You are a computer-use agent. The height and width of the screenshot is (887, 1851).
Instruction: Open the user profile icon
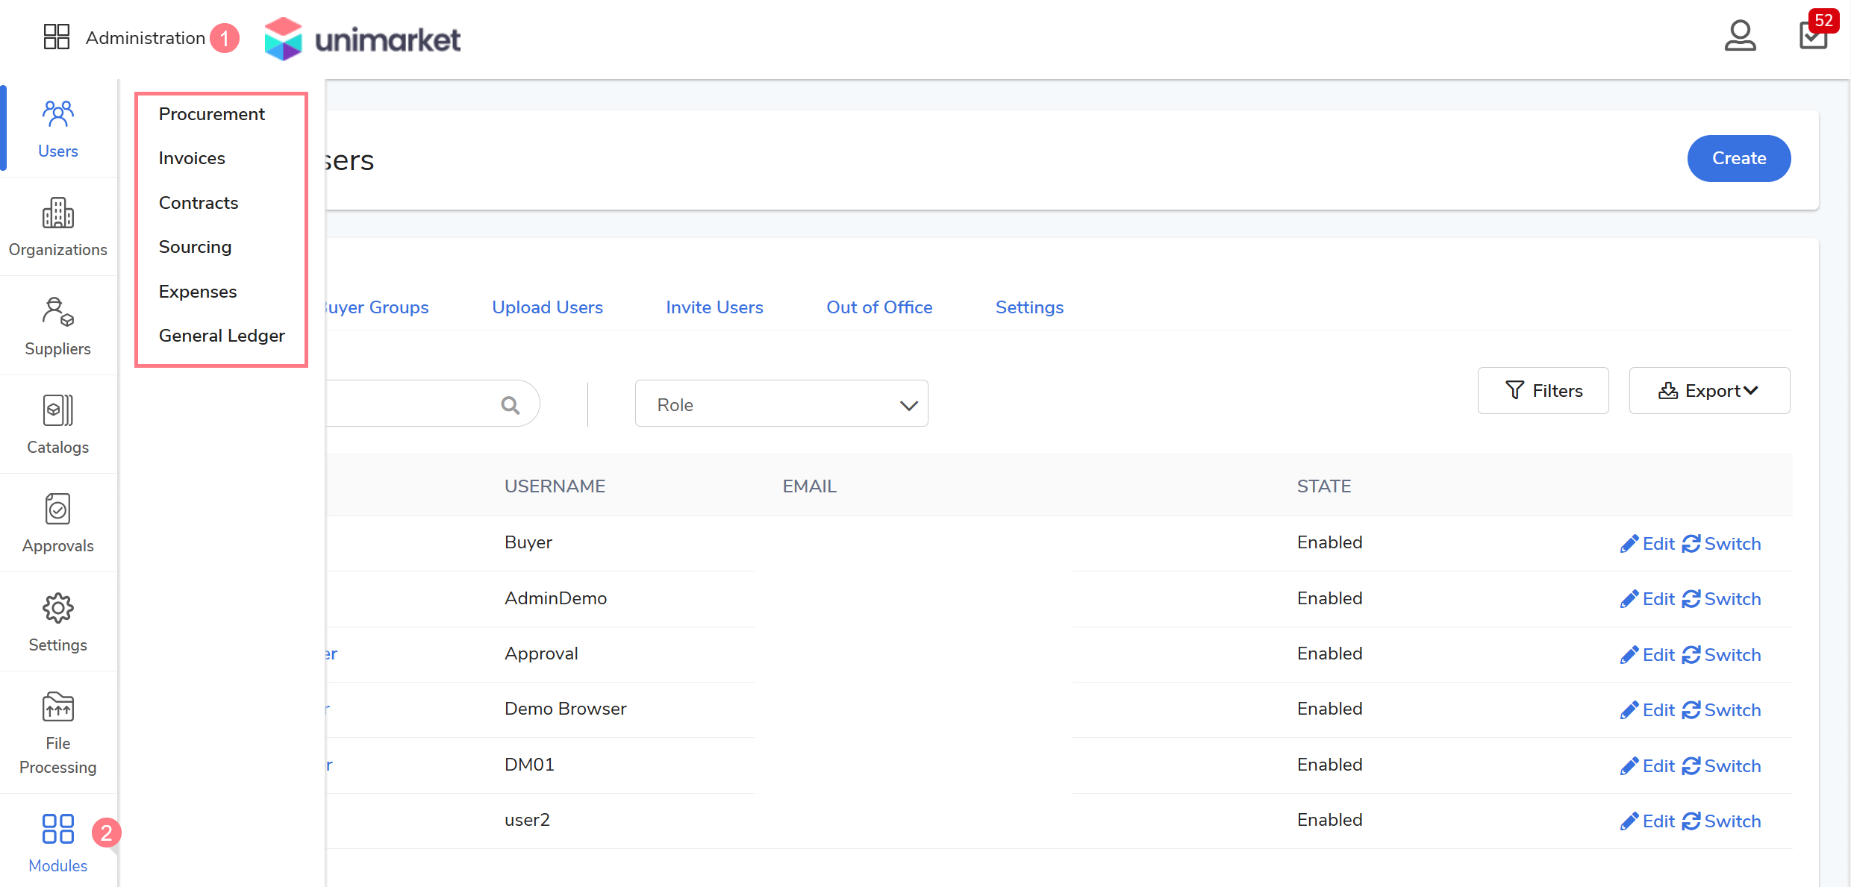(1740, 36)
